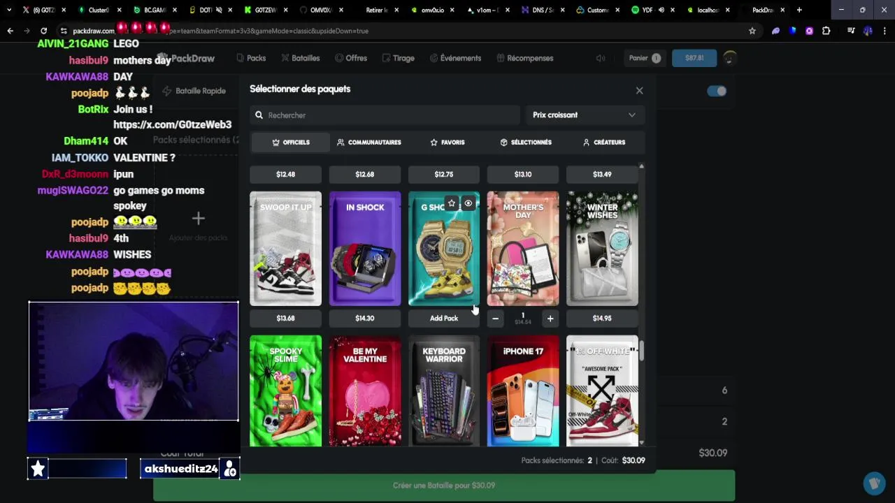
Task: Open Offres in the navigation bar
Action: (x=351, y=58)
